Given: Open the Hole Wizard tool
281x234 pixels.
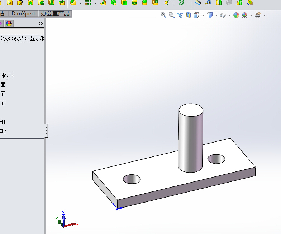Looking at the screenshot, I should [20, 3].
